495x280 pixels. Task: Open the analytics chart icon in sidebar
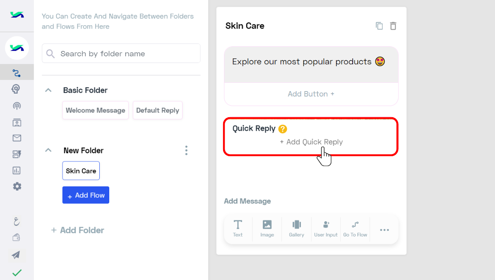(17, 171)
